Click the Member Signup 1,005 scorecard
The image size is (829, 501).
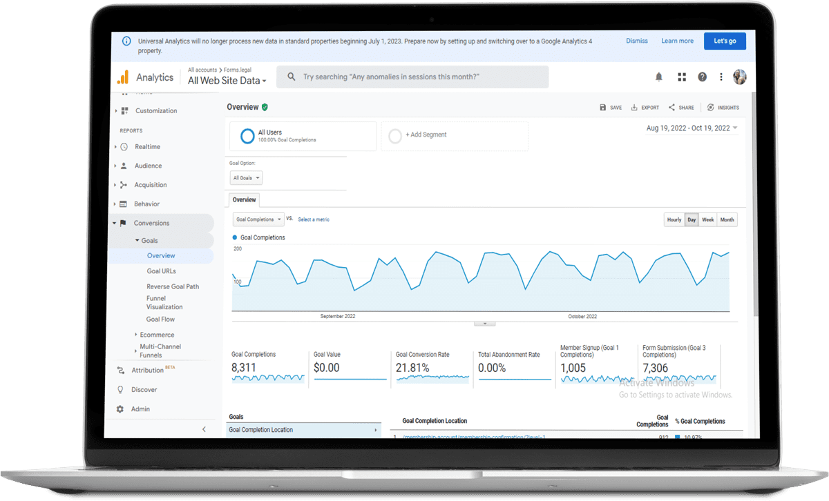(597, 366)
